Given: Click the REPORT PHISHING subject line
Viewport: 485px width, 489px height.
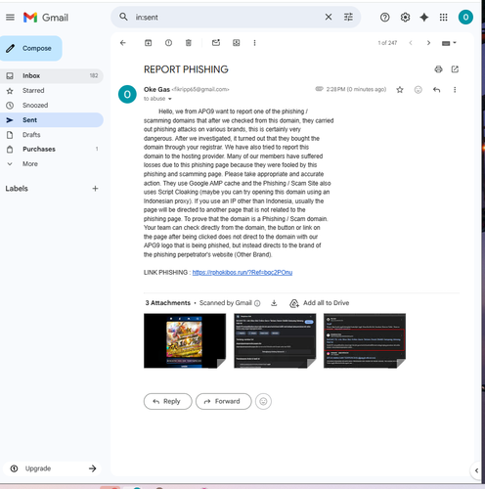Looking at the screenshot, I should 186,69.
